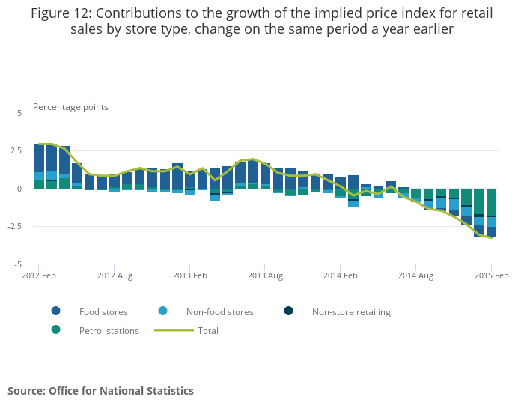Screen dimensions: 524x411
Task: Click the Food stores legend circle marker
Action: 56,311
